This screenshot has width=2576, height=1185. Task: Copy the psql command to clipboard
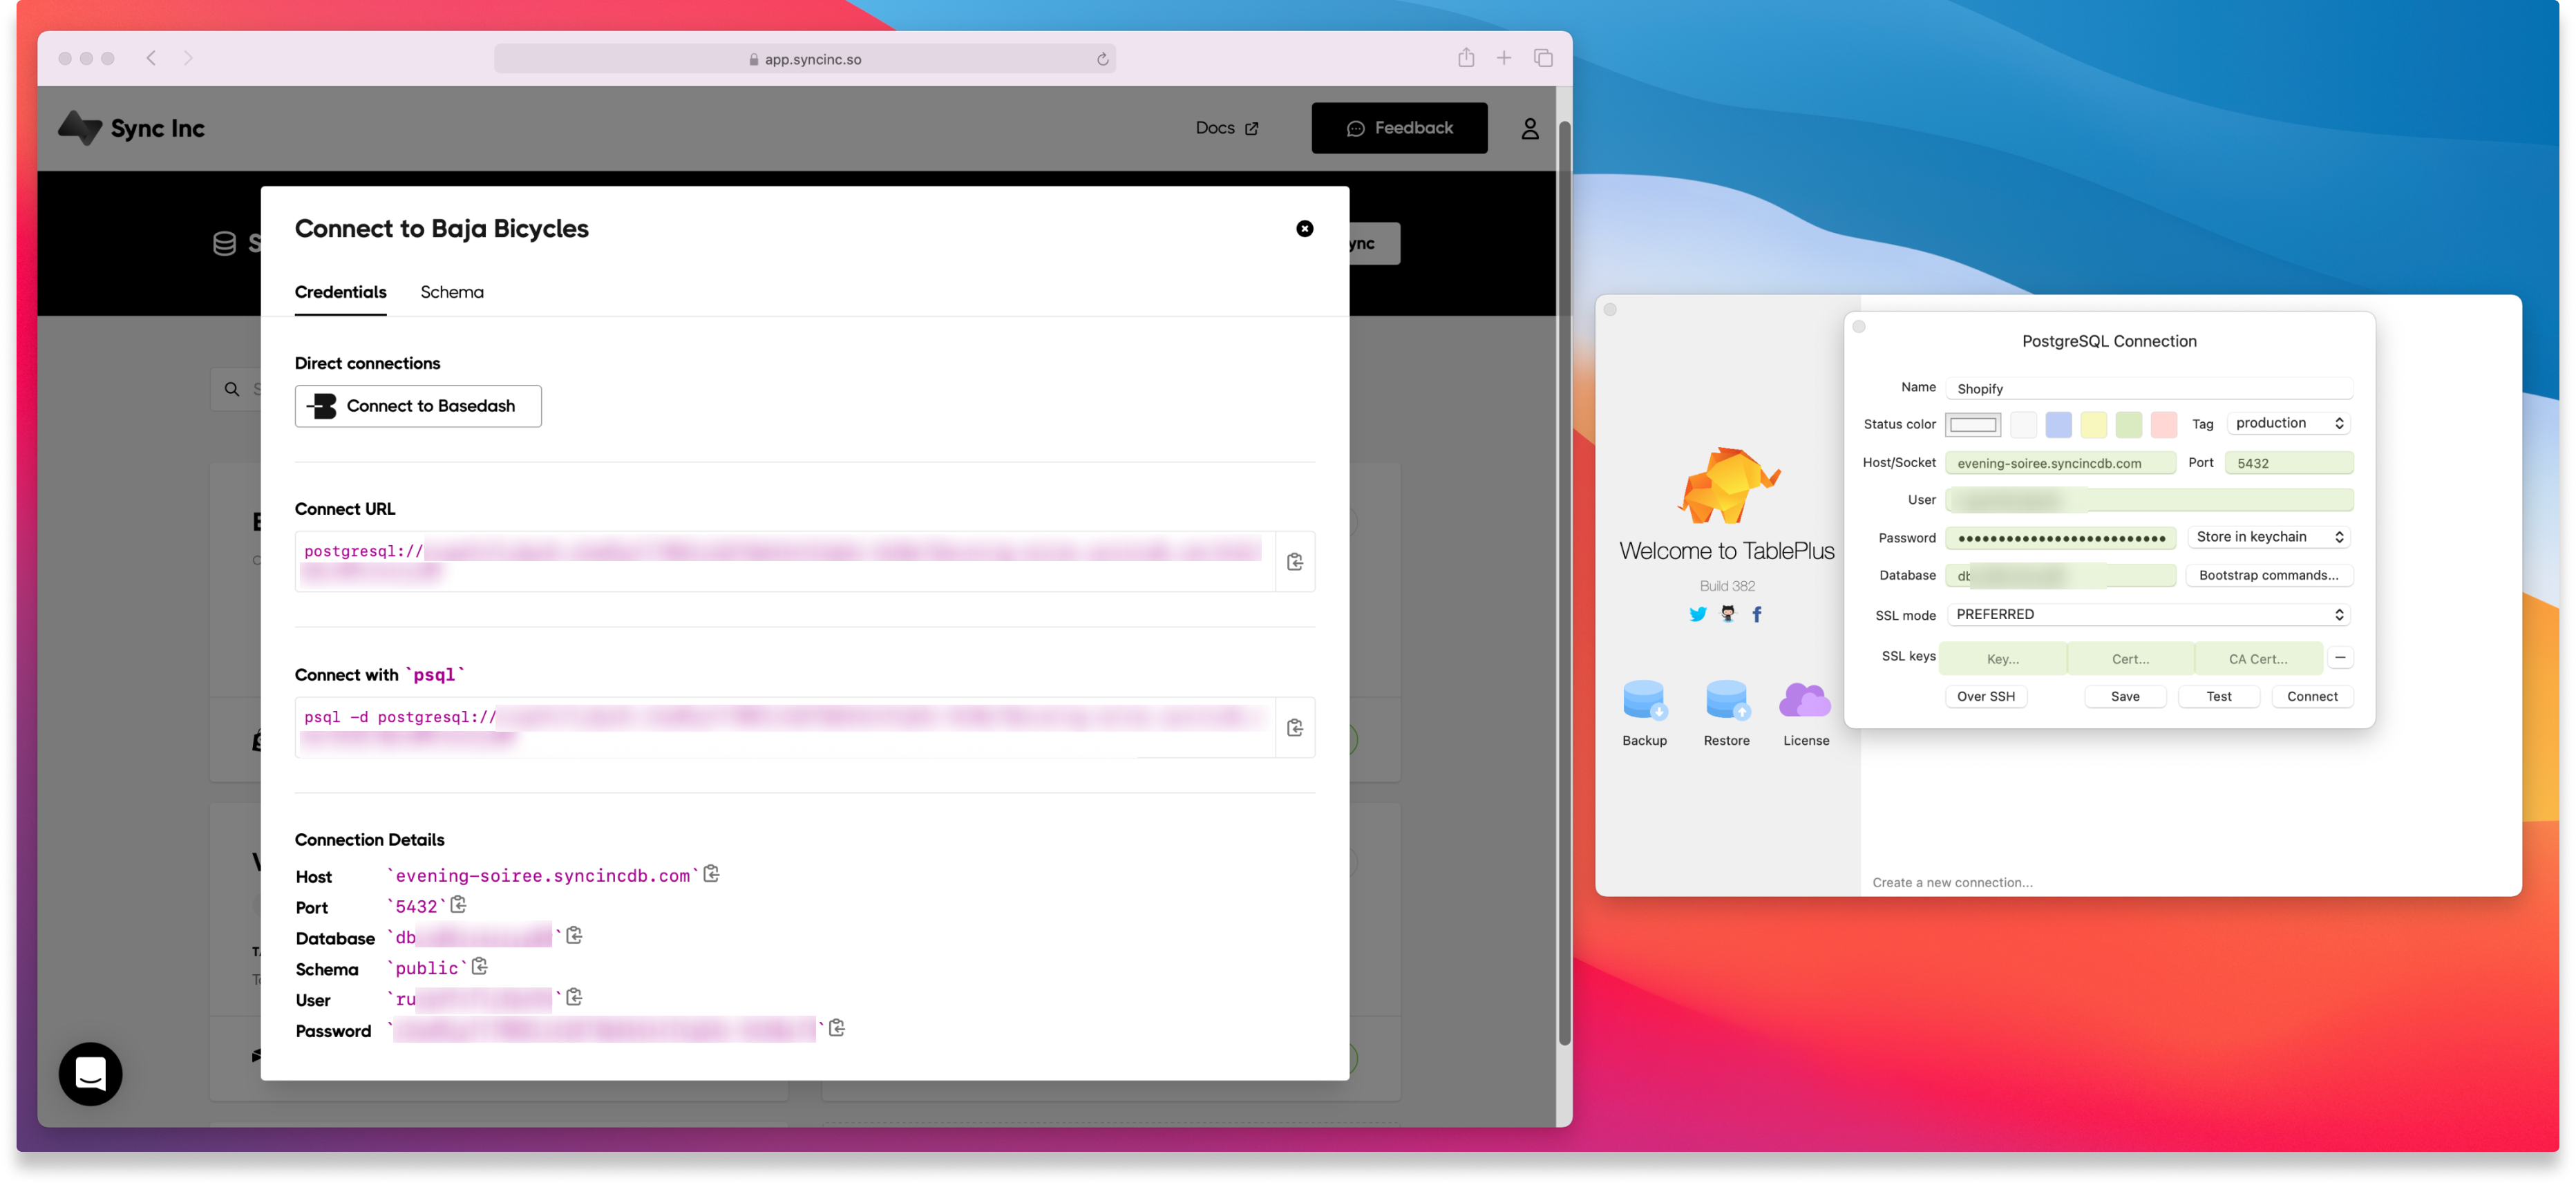pos(1295,727)
